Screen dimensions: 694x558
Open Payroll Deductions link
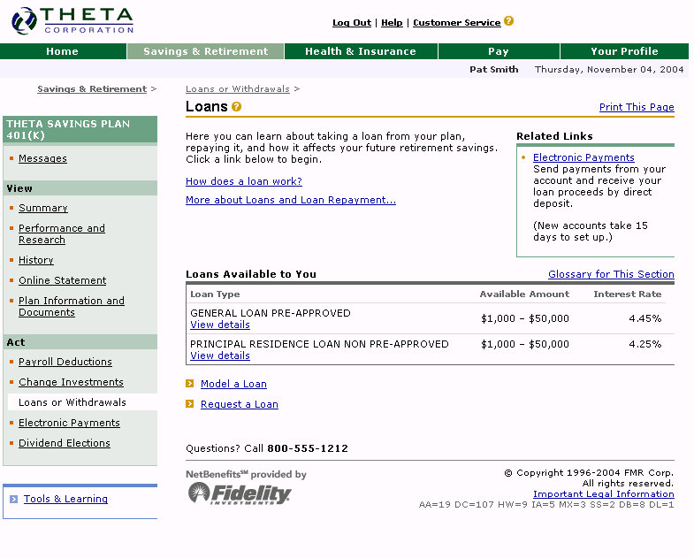(x=65, y=362)
